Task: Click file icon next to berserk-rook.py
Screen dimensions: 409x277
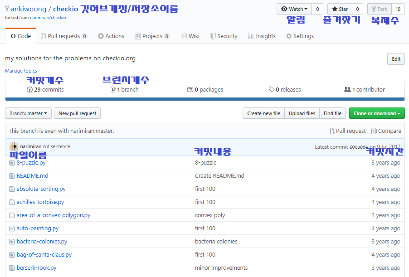Action: click(12, 268)
